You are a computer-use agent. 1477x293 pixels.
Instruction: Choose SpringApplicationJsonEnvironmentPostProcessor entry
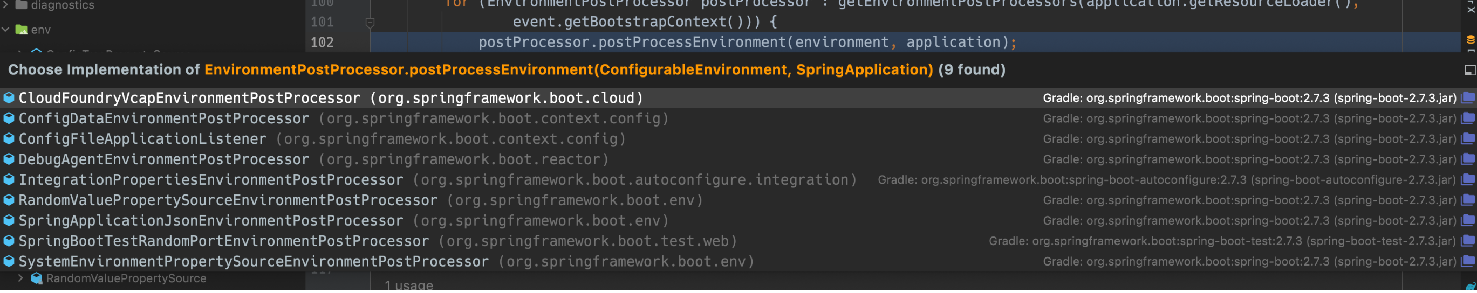pyautogui.click(x=738, y=221)
